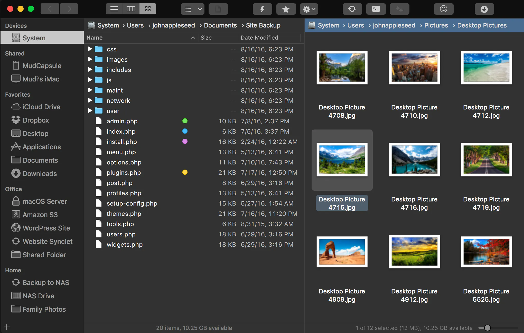
Task: Open terminal from the toolbar icon
Action: click(376, 9)
